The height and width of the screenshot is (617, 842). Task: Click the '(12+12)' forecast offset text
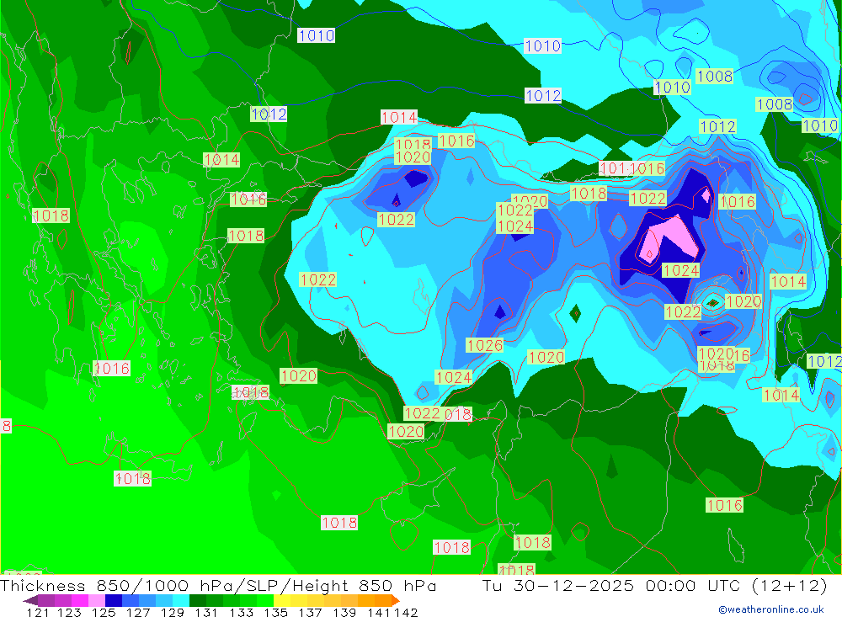789,585
